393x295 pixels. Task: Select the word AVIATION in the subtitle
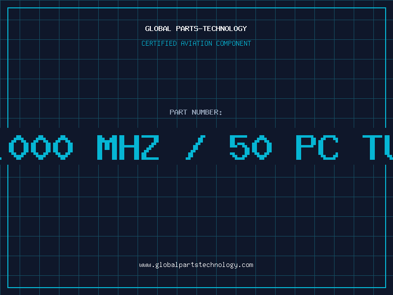pos(196,43)
